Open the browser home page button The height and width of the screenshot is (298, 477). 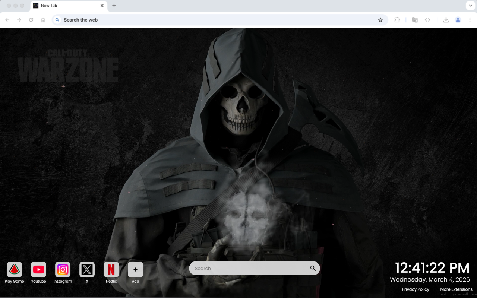tap(43, 20)
